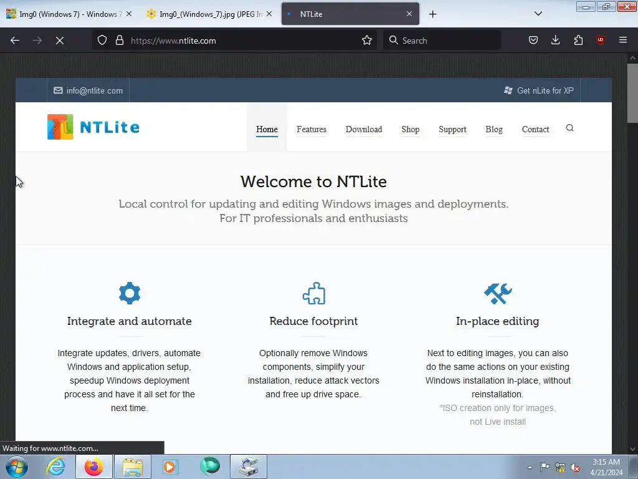Click the puzzle icon above Reduce footprint

click(314, 293)
